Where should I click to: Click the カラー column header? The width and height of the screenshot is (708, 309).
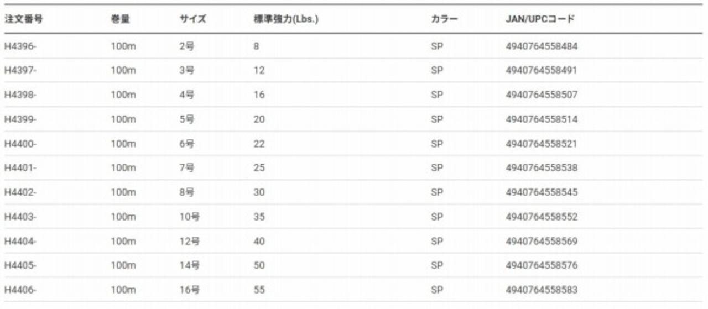pyautogui.click(x=444, y=19)
